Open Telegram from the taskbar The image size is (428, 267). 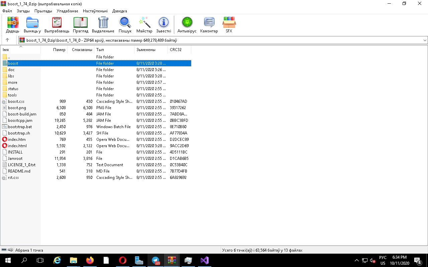click(x=155, y=260)
